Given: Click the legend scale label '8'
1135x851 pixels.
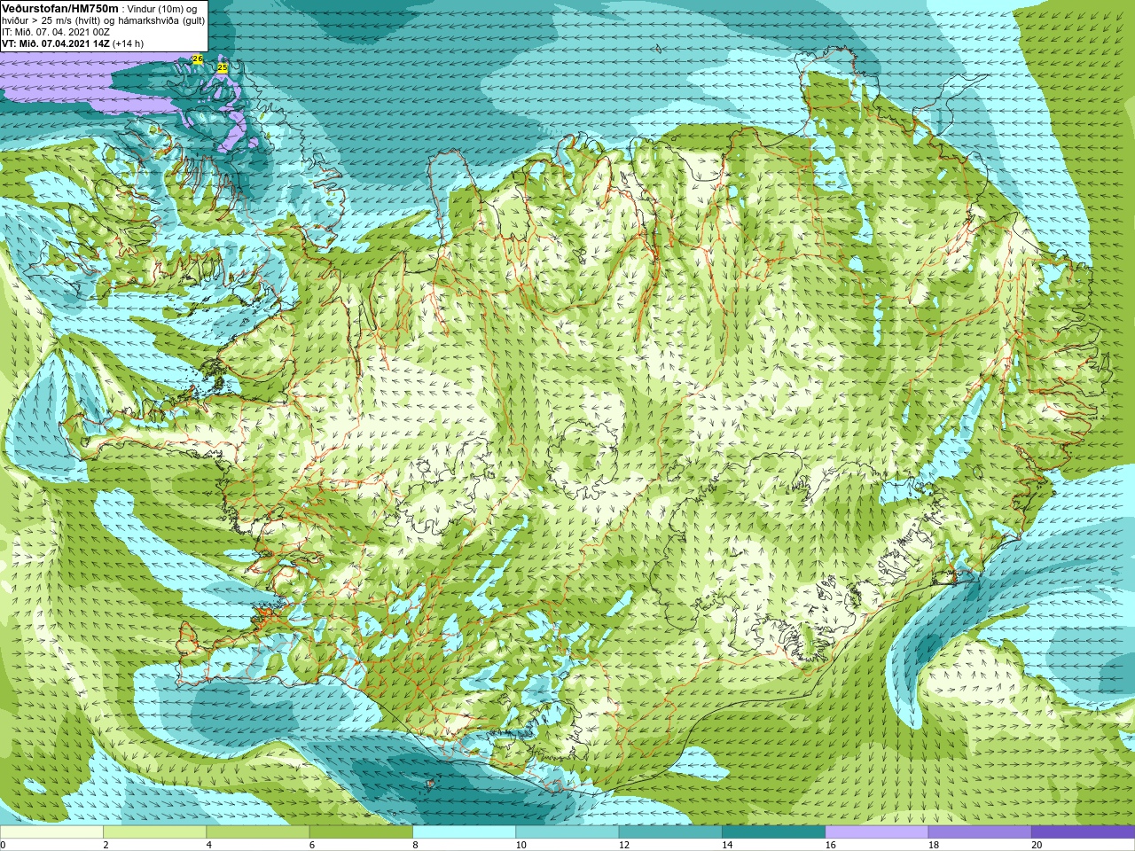Looking at the screenshot, I should pyautogui.click(x=415, y=845).
